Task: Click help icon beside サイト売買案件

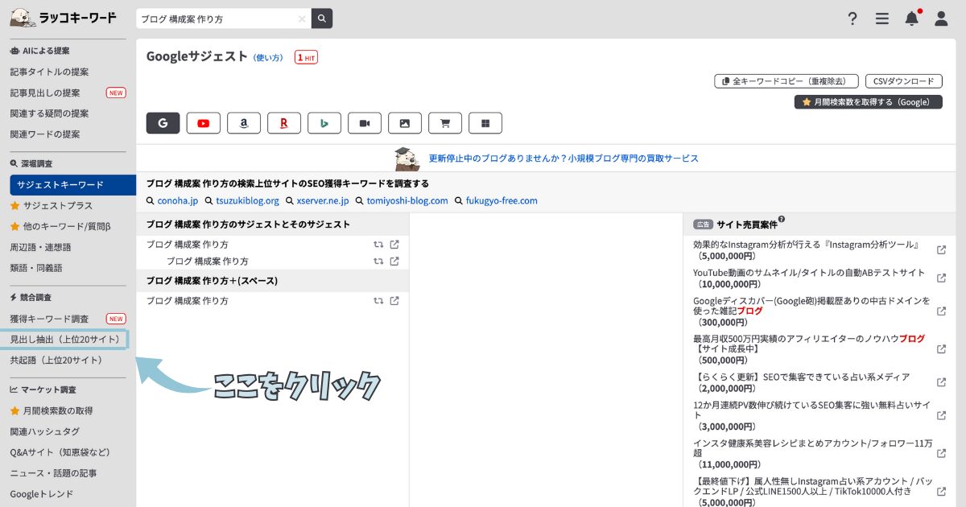Action: [x=782, y=220]
